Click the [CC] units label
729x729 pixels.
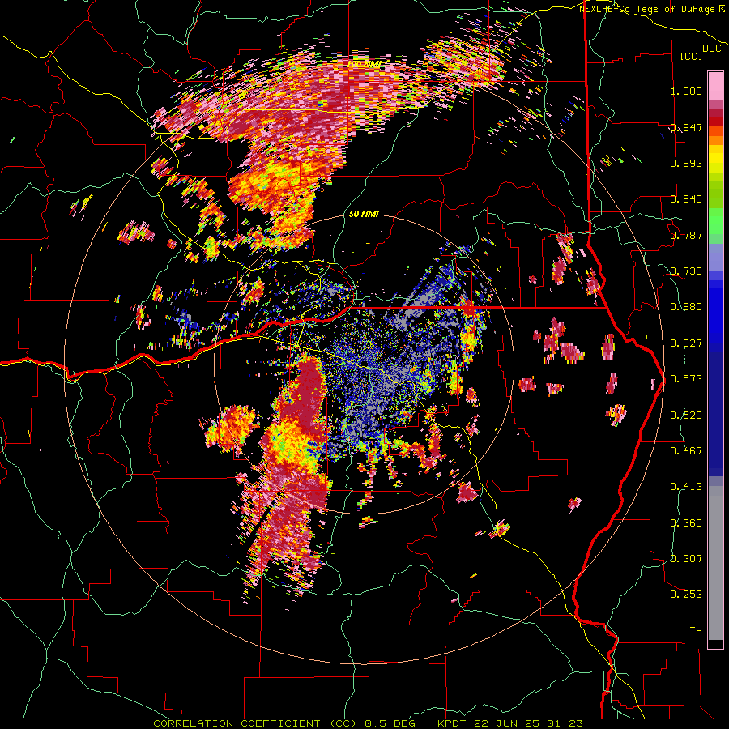point(691,56)
